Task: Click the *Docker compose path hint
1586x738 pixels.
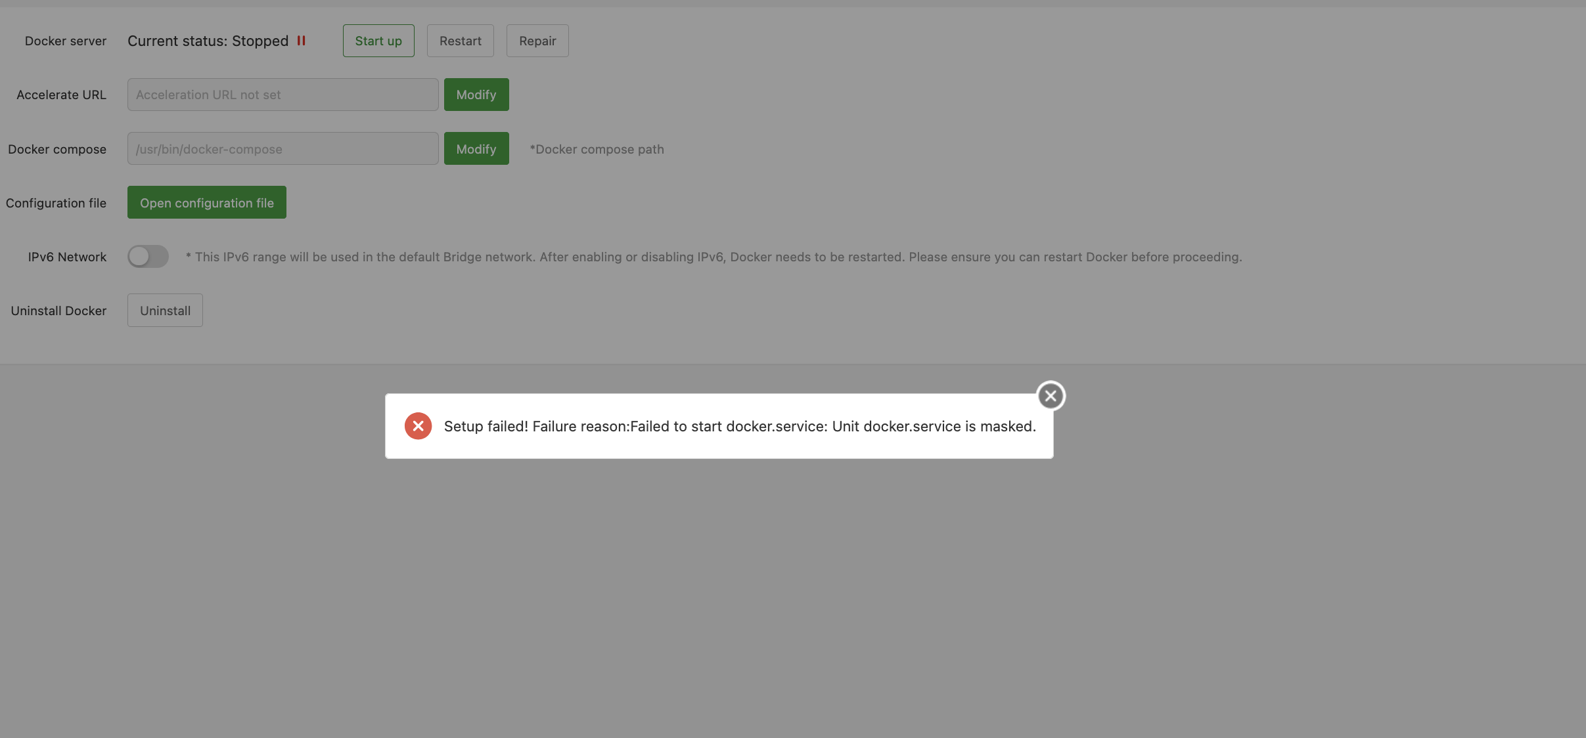Action: tap(597, 149)
